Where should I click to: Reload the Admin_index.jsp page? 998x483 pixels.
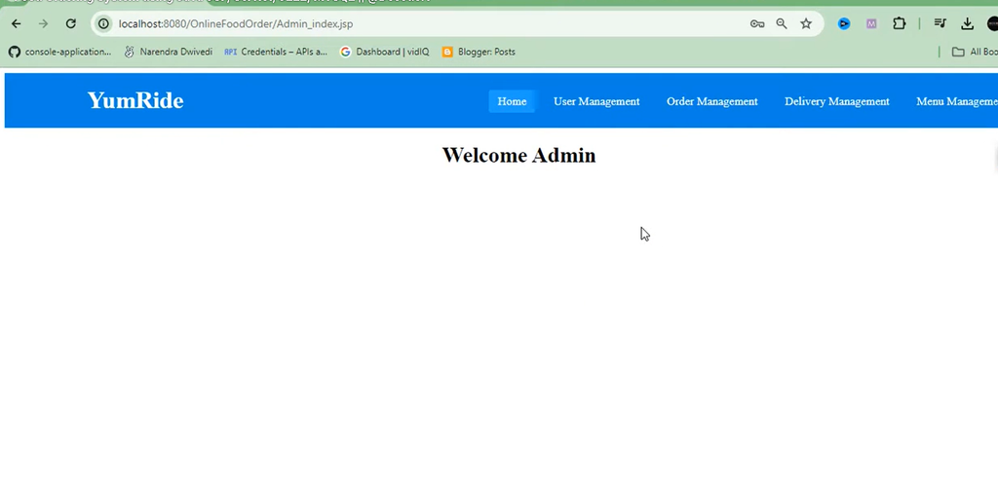click(70, 23)
